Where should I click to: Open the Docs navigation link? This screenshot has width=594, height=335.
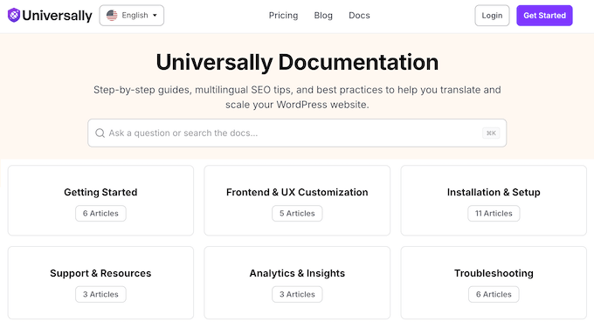(x=359, y=16)
